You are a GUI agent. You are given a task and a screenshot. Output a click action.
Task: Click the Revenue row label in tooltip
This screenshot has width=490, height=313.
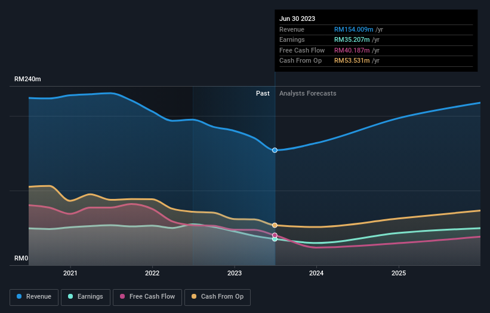292,29
